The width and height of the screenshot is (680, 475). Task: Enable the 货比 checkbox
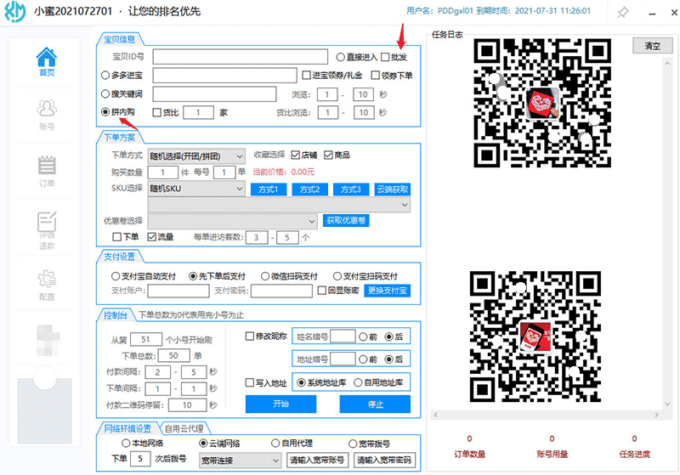[x=157, y=113]
